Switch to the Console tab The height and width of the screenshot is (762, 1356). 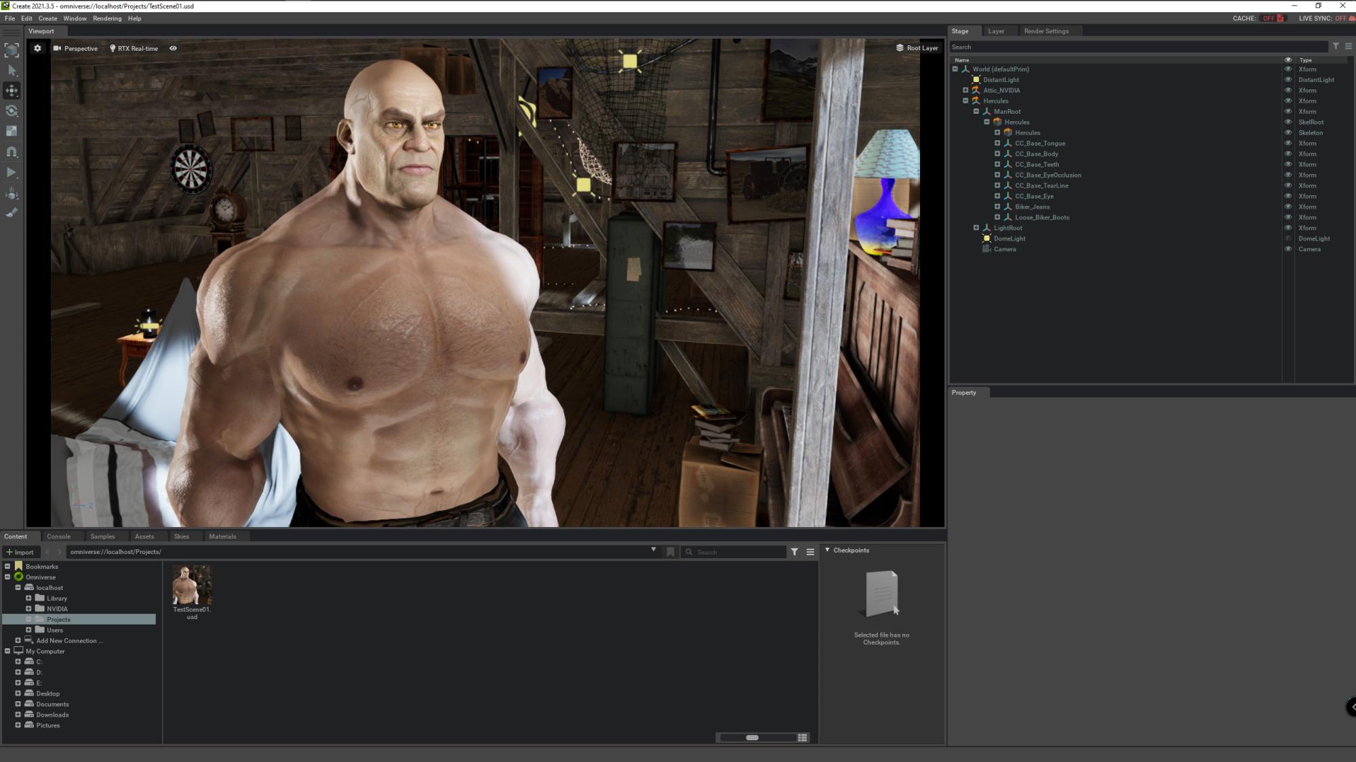(58, 536)
